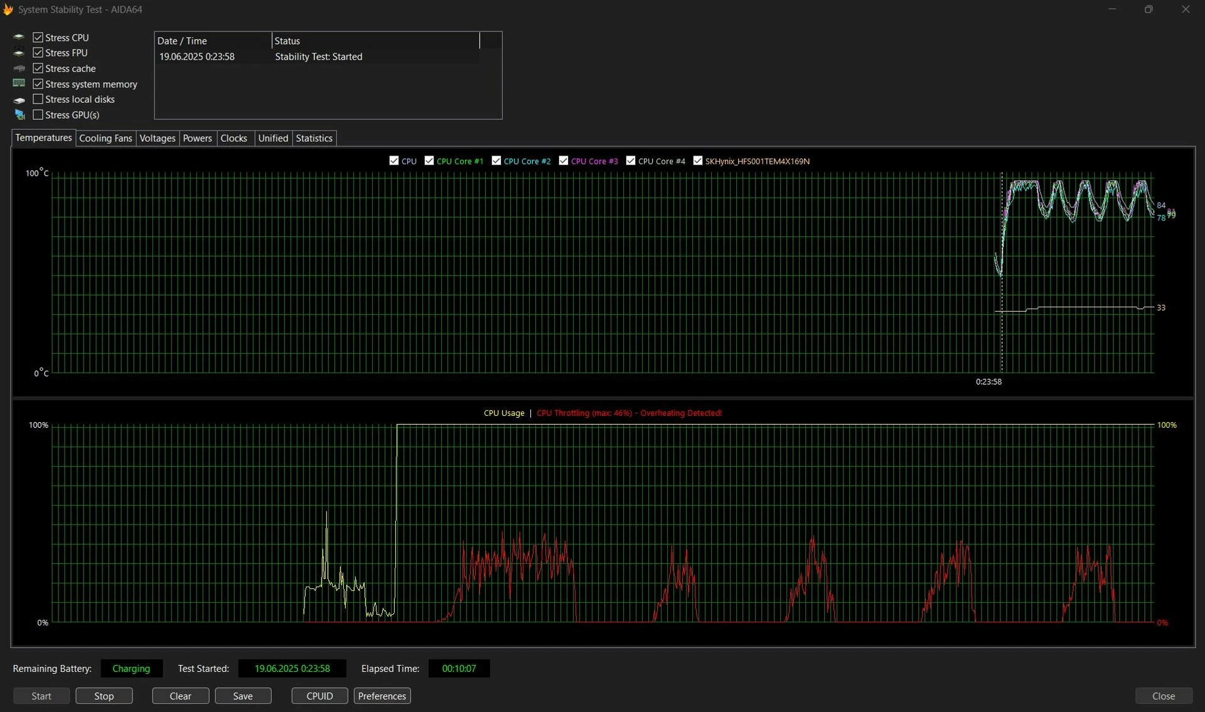The width and height of the screenshot is (1205, 712).
Task: Click the 0:23:58 time marker on temperature graph
Action: click(x=988, y=381)
